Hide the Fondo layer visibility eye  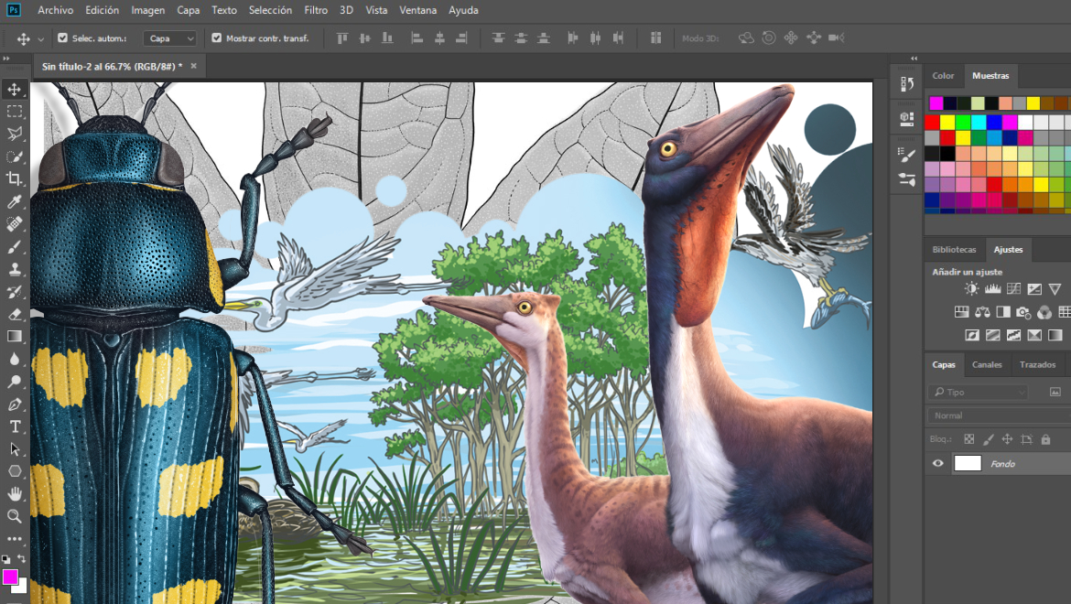pyautogui.click(x=937, y=463)
